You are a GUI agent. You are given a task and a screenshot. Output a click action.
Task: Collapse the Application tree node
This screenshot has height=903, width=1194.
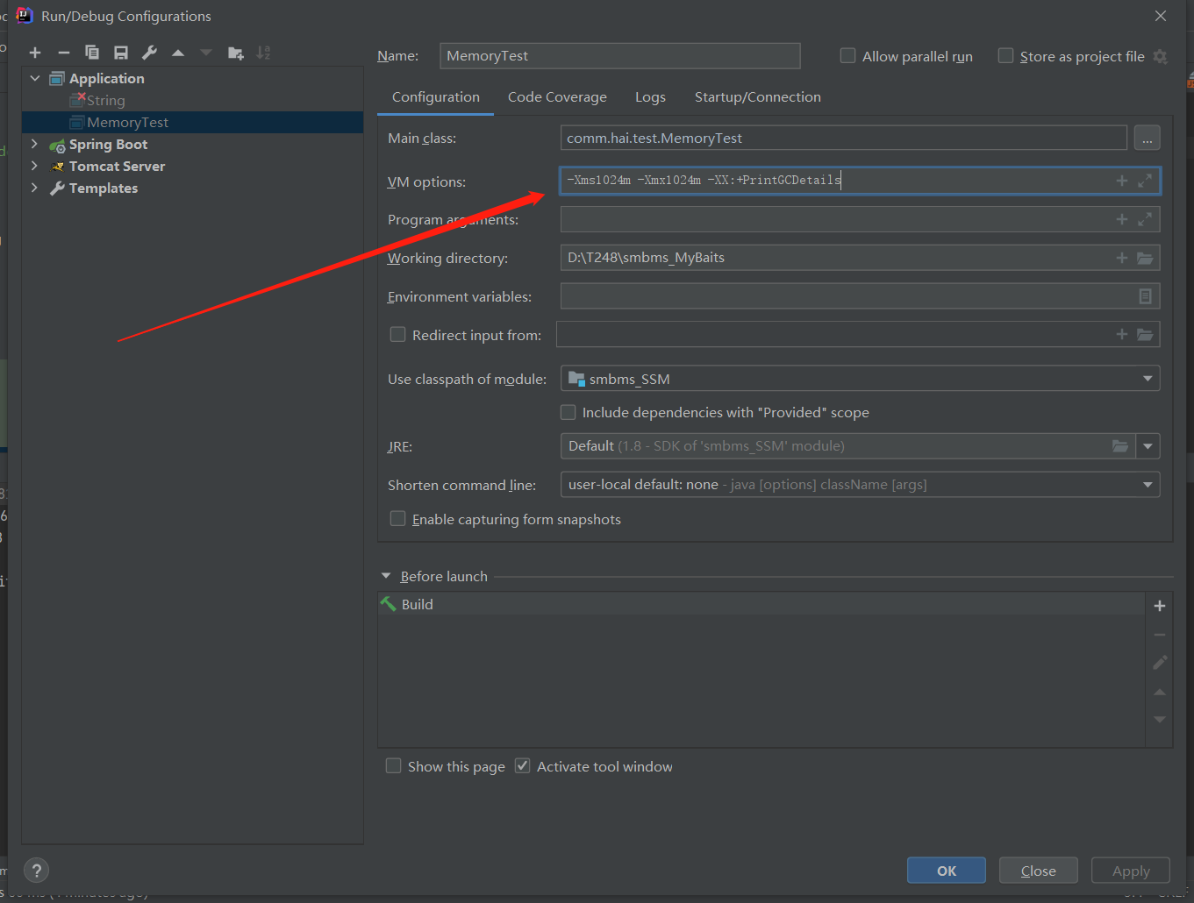coord(35,78)
